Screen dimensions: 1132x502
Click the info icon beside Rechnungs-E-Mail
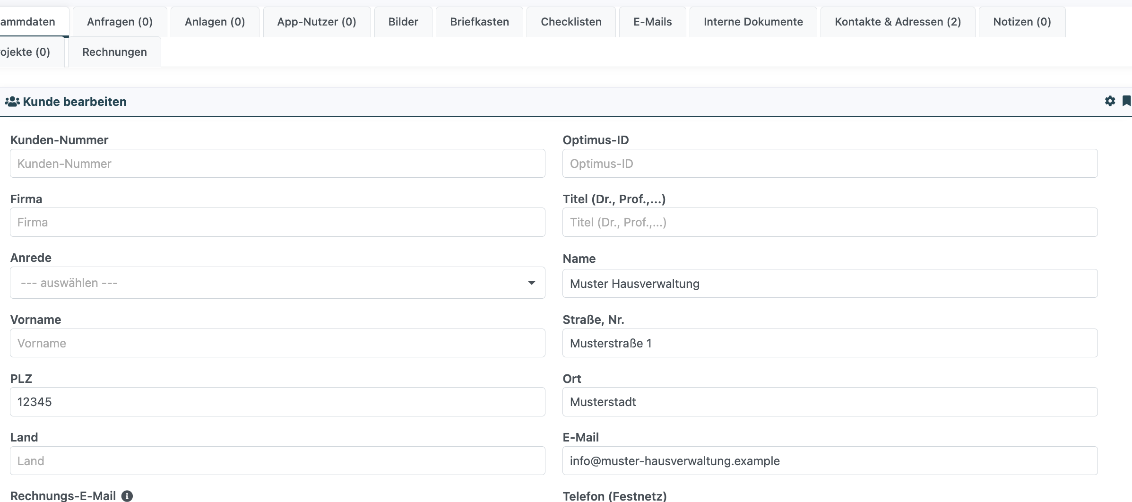[x=127, y=496]
